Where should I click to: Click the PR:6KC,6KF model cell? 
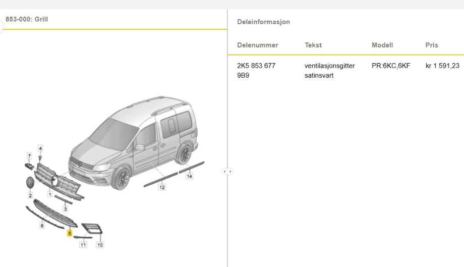391,66
